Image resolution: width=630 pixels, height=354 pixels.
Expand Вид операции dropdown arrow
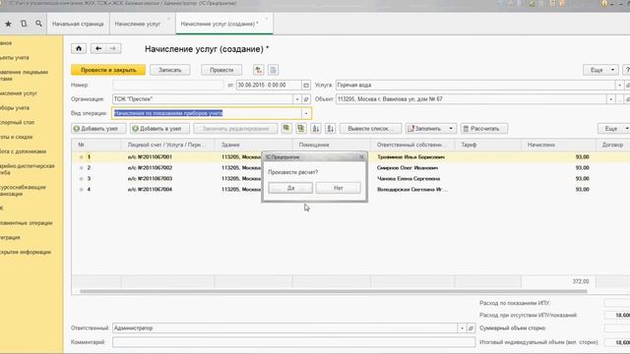306,114
